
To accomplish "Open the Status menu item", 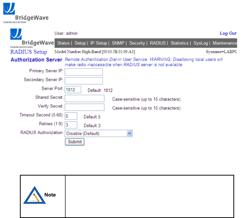I will [x=63, y=43].
